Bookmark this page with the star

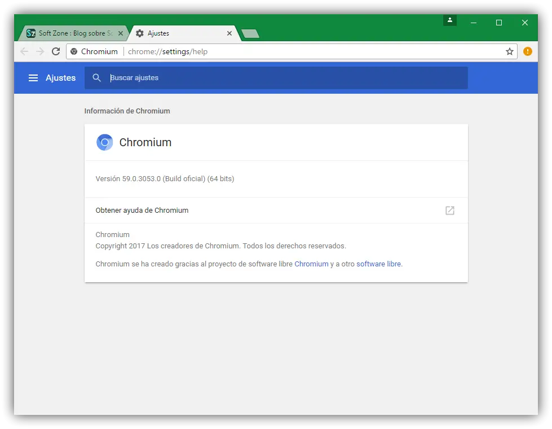tap(509, 51)
